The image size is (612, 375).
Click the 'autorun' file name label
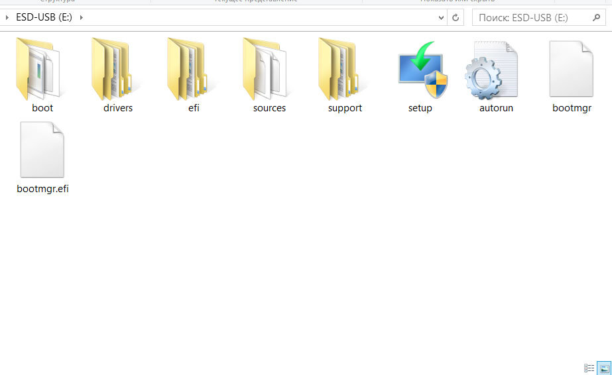496,108
